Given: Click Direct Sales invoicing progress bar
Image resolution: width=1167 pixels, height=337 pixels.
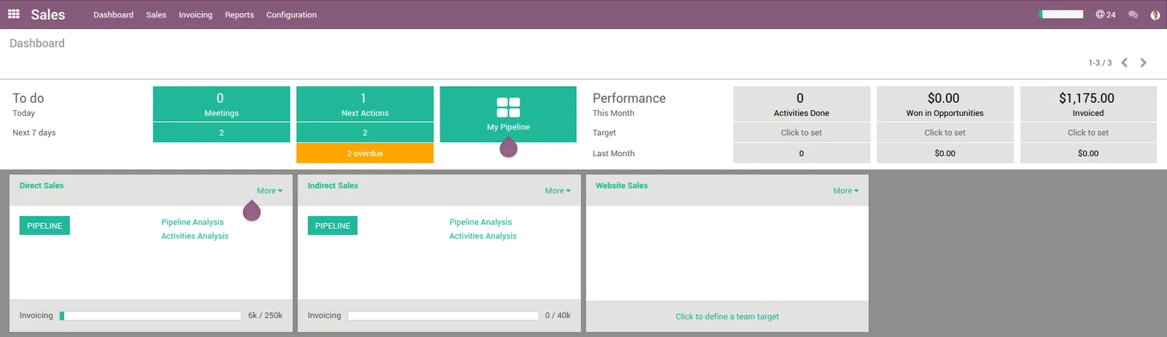Looking at the screenshot, I should 150,316.
